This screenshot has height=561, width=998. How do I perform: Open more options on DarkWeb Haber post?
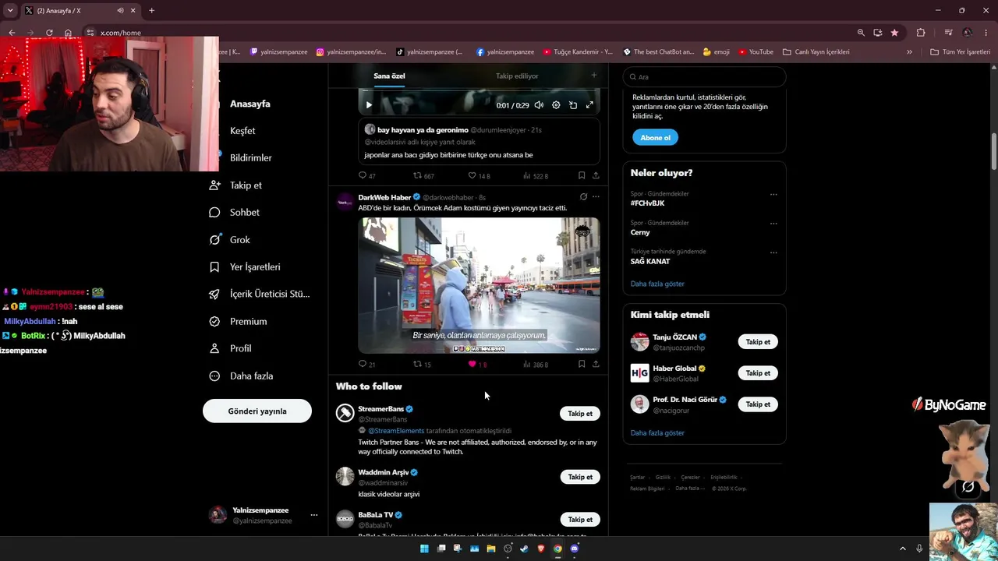coord(596,197)
